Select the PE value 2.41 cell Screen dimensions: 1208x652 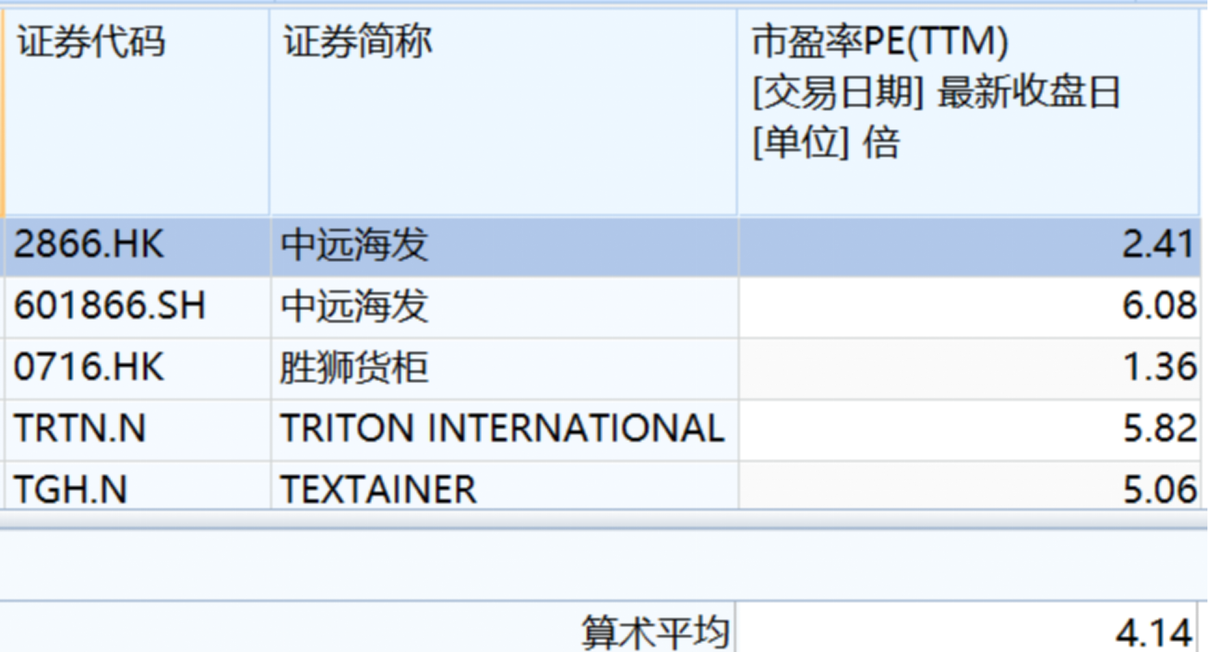tap(1157, 245)
